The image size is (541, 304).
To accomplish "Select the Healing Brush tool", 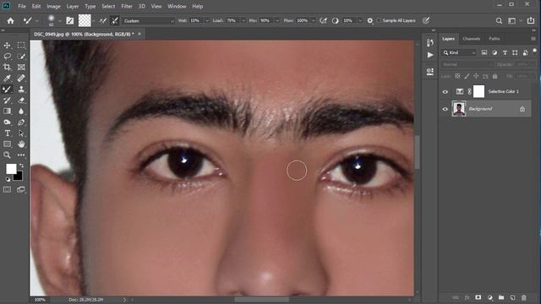I will coord(21,79).
